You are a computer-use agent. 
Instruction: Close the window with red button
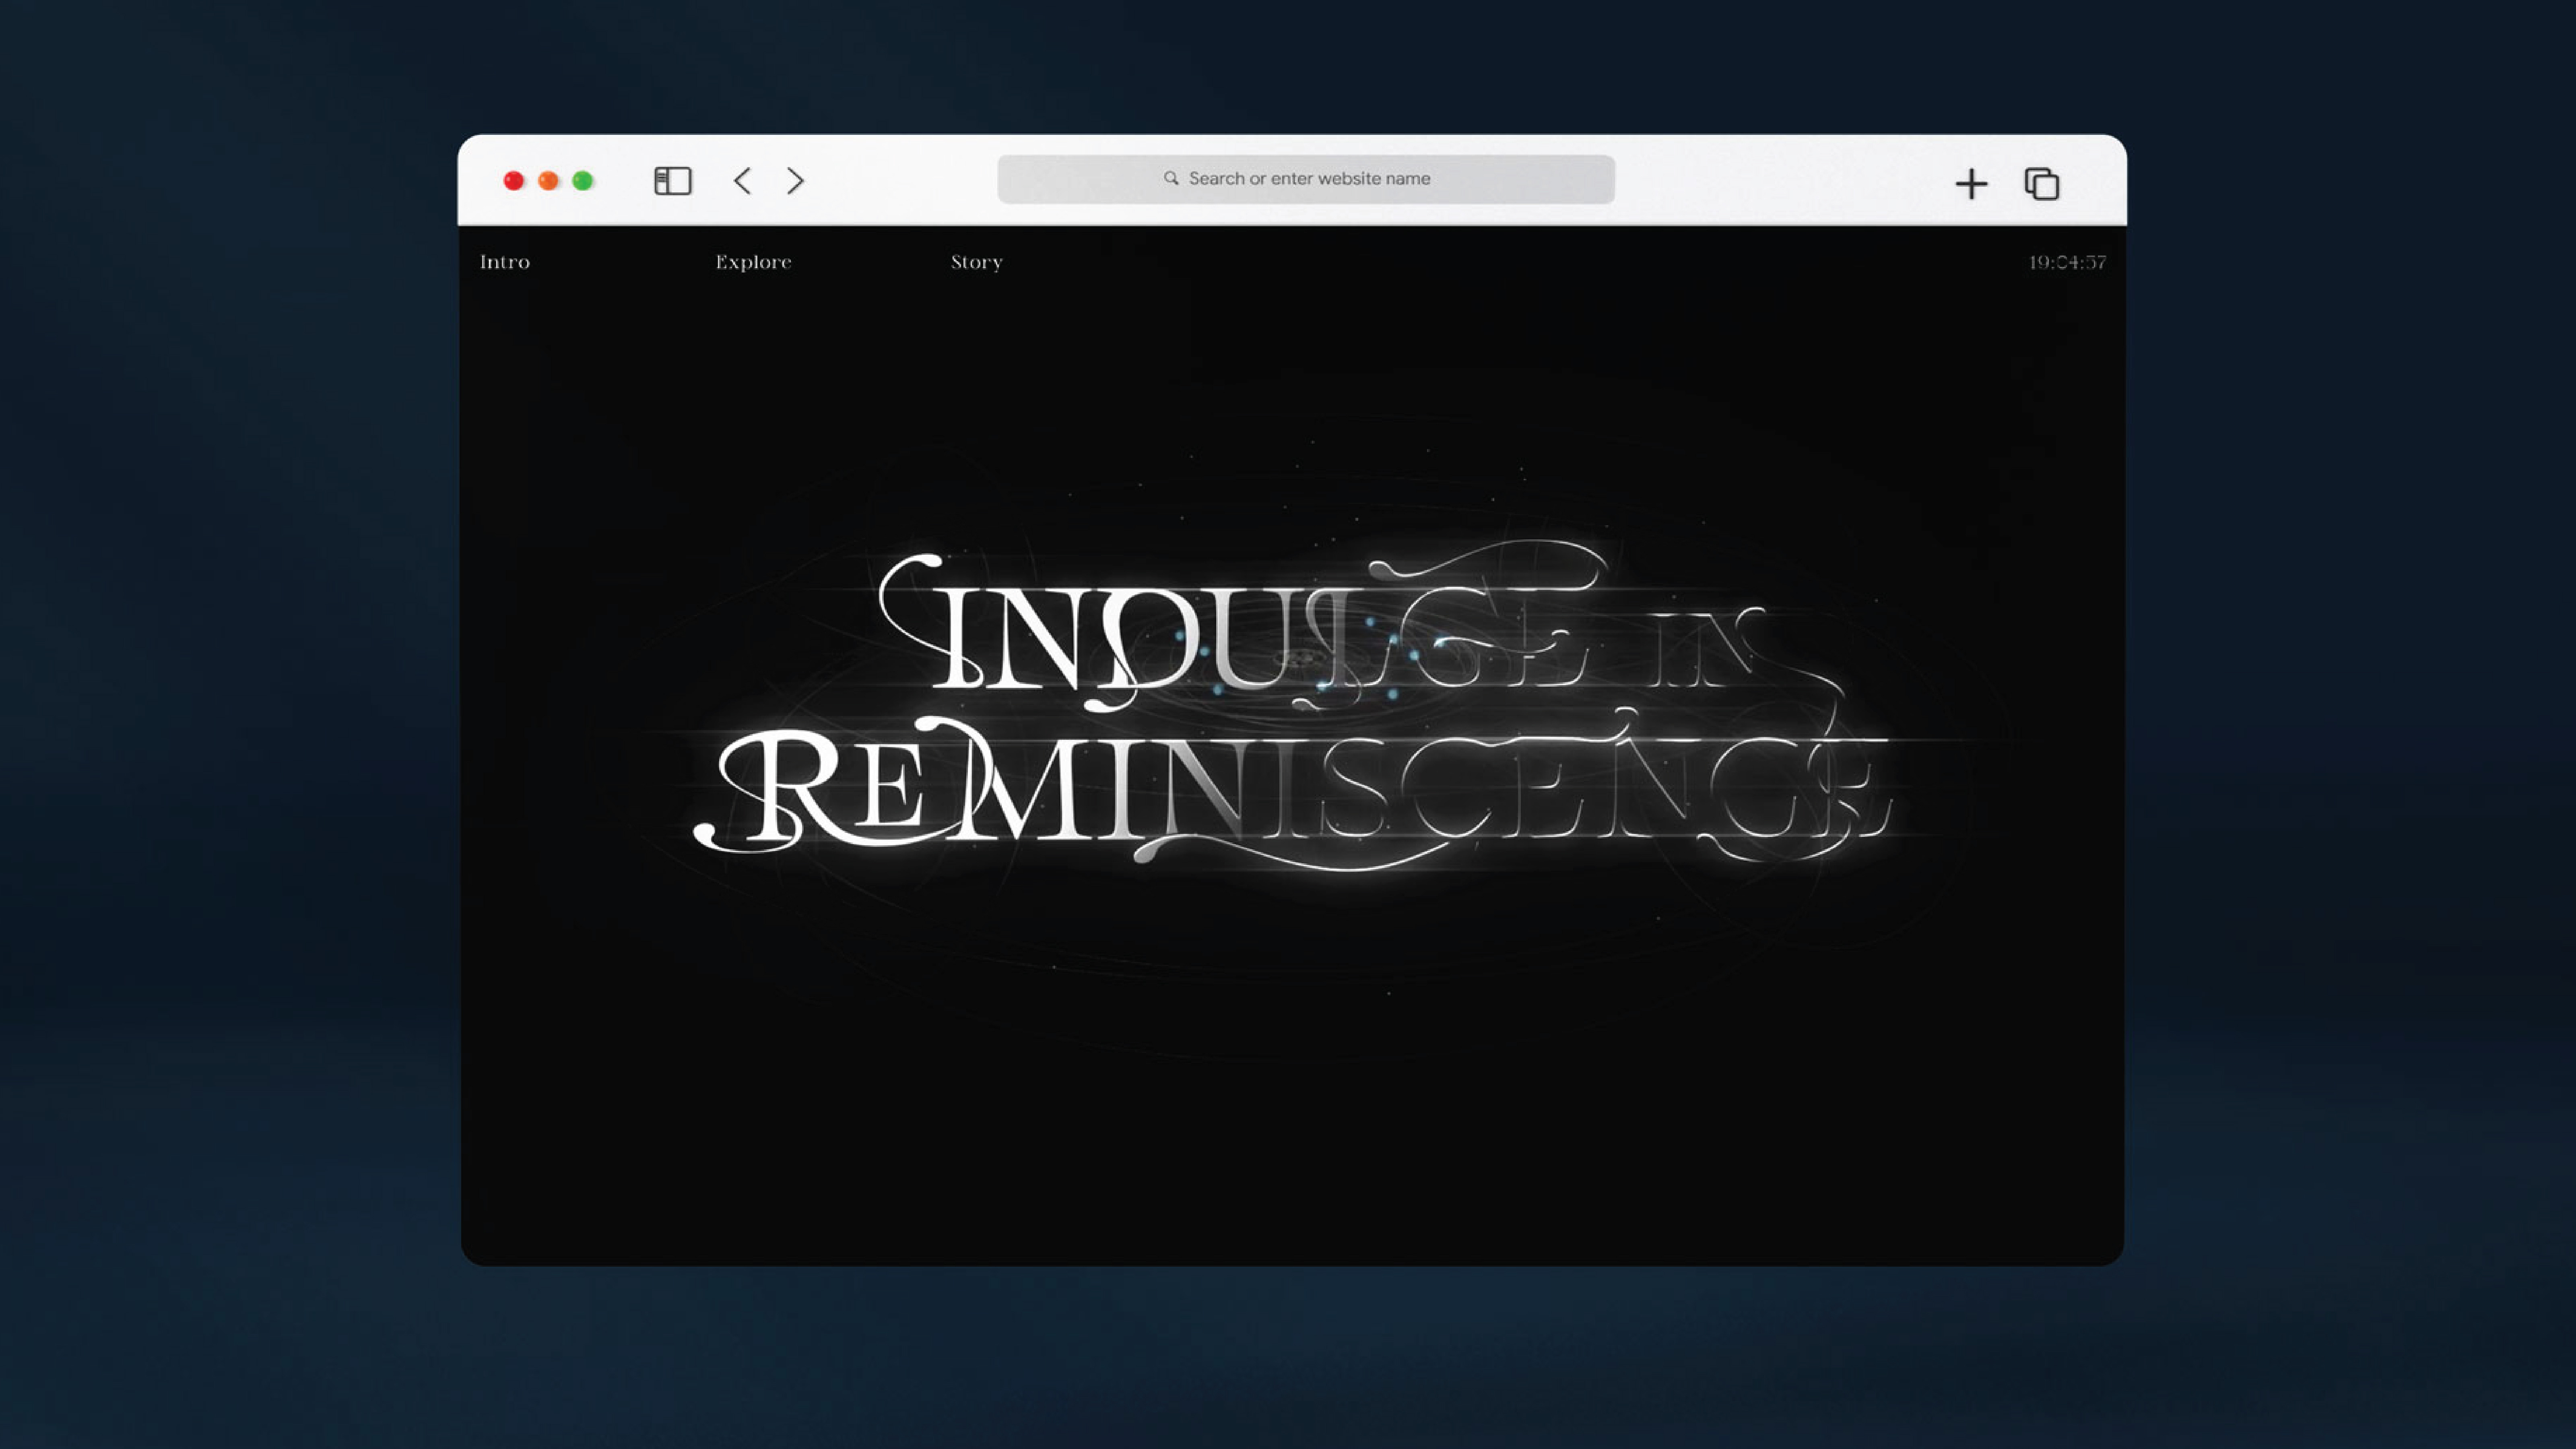coord(514,181)
